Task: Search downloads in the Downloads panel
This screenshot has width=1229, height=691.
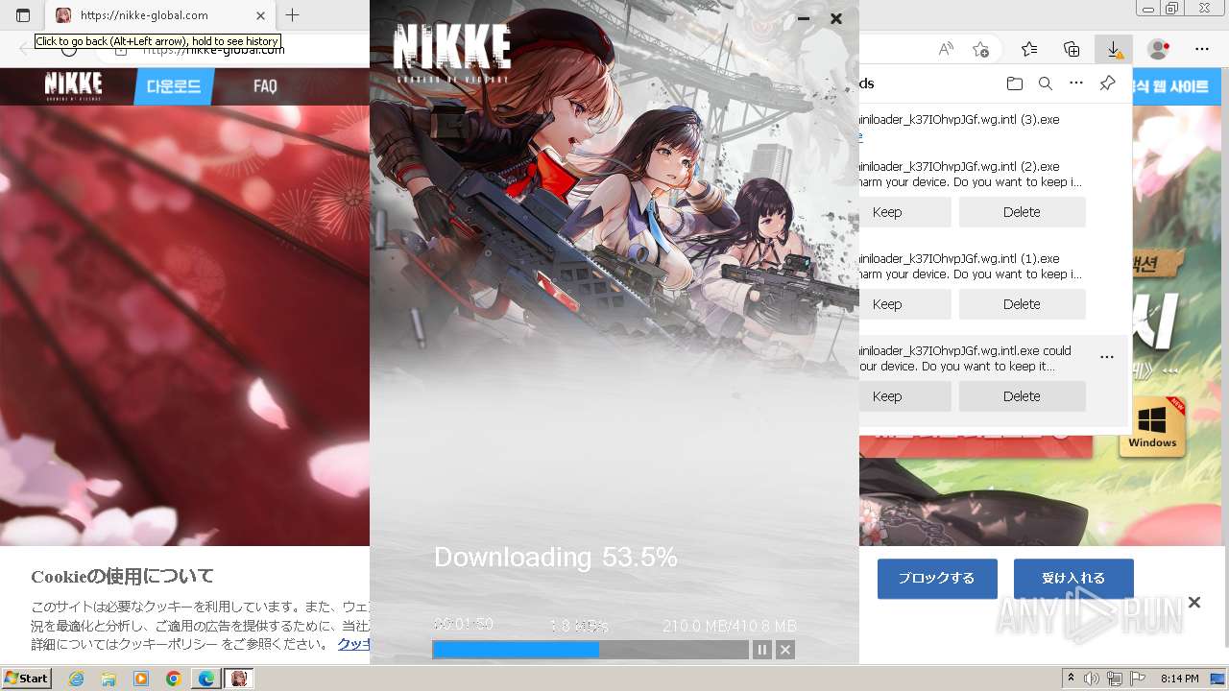Action: [1046, 83]
